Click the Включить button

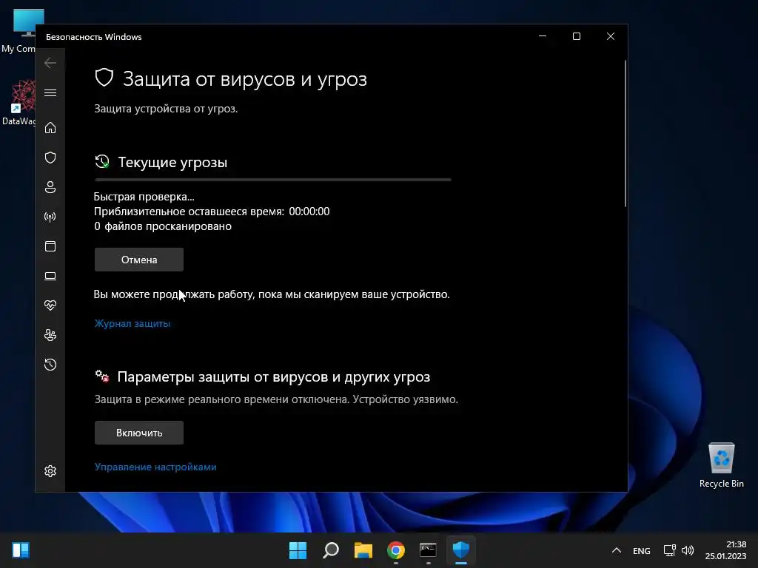138,433
